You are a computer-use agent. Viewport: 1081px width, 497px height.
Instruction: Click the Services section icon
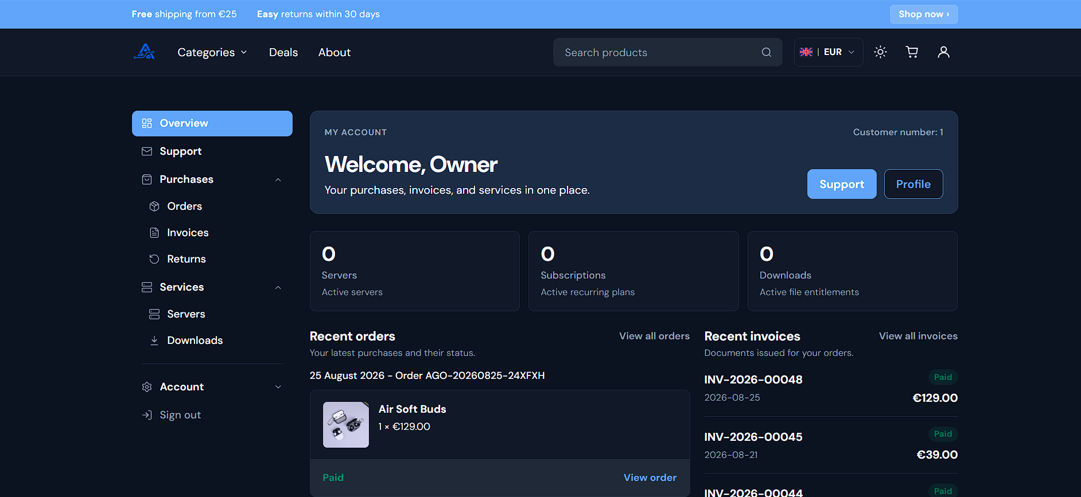(147, 287)
